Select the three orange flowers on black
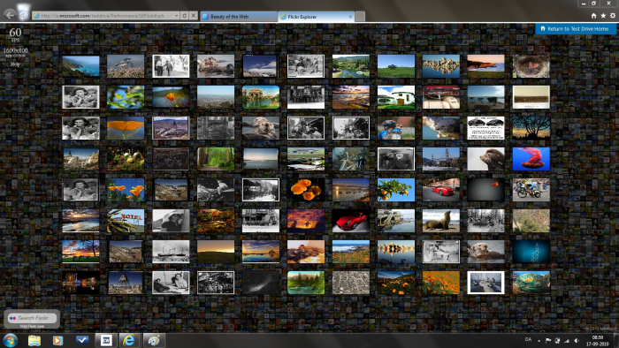 click(306, 190)
